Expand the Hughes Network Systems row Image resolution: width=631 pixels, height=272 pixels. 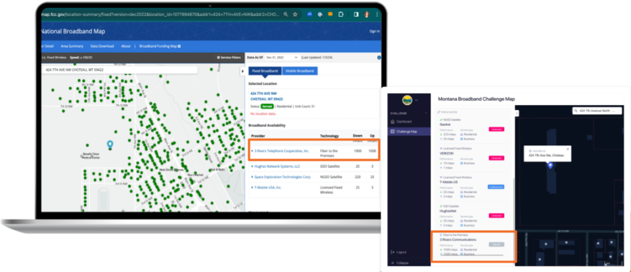[252, 166]
